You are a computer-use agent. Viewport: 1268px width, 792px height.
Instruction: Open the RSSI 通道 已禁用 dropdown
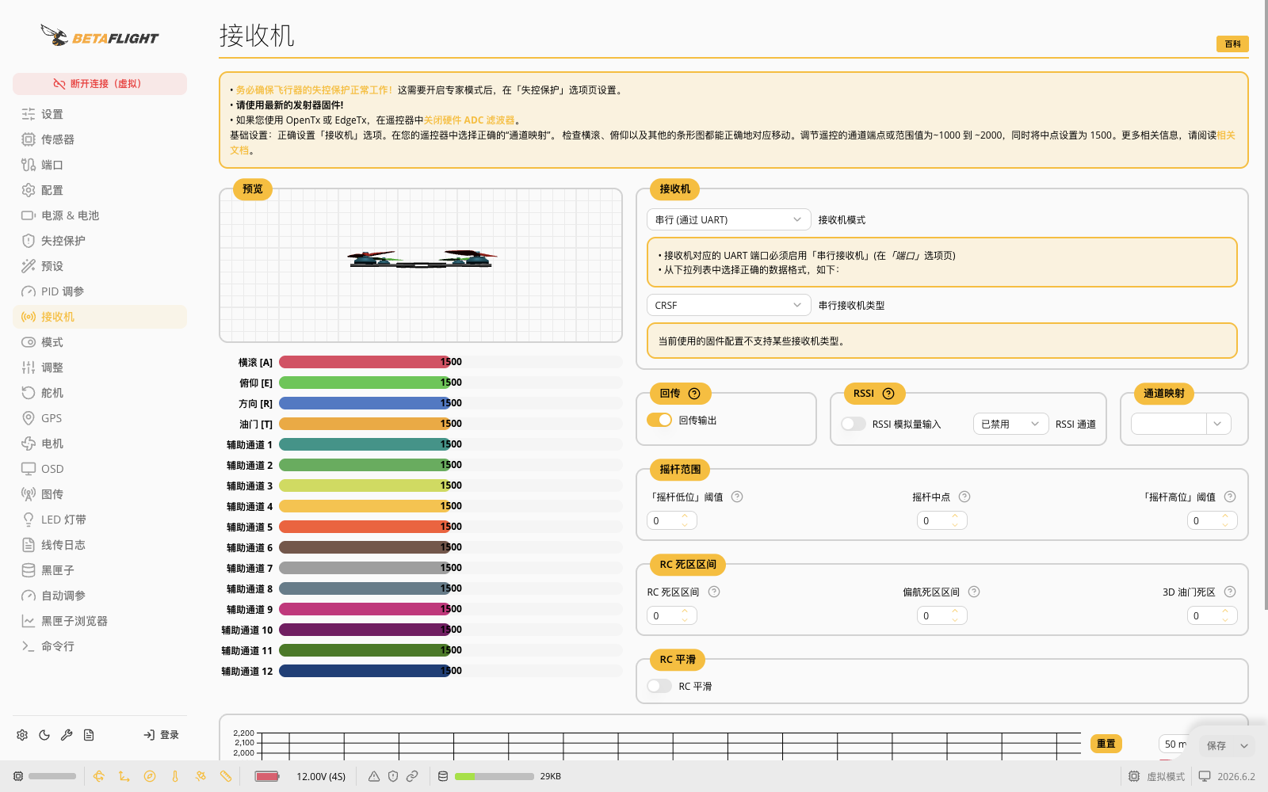pyautogui.click(x=1010, y=424)
